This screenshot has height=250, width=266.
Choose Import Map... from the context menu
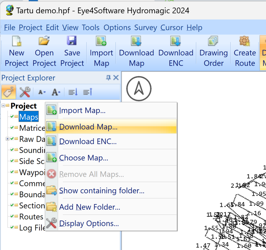[x=111, y=110]
